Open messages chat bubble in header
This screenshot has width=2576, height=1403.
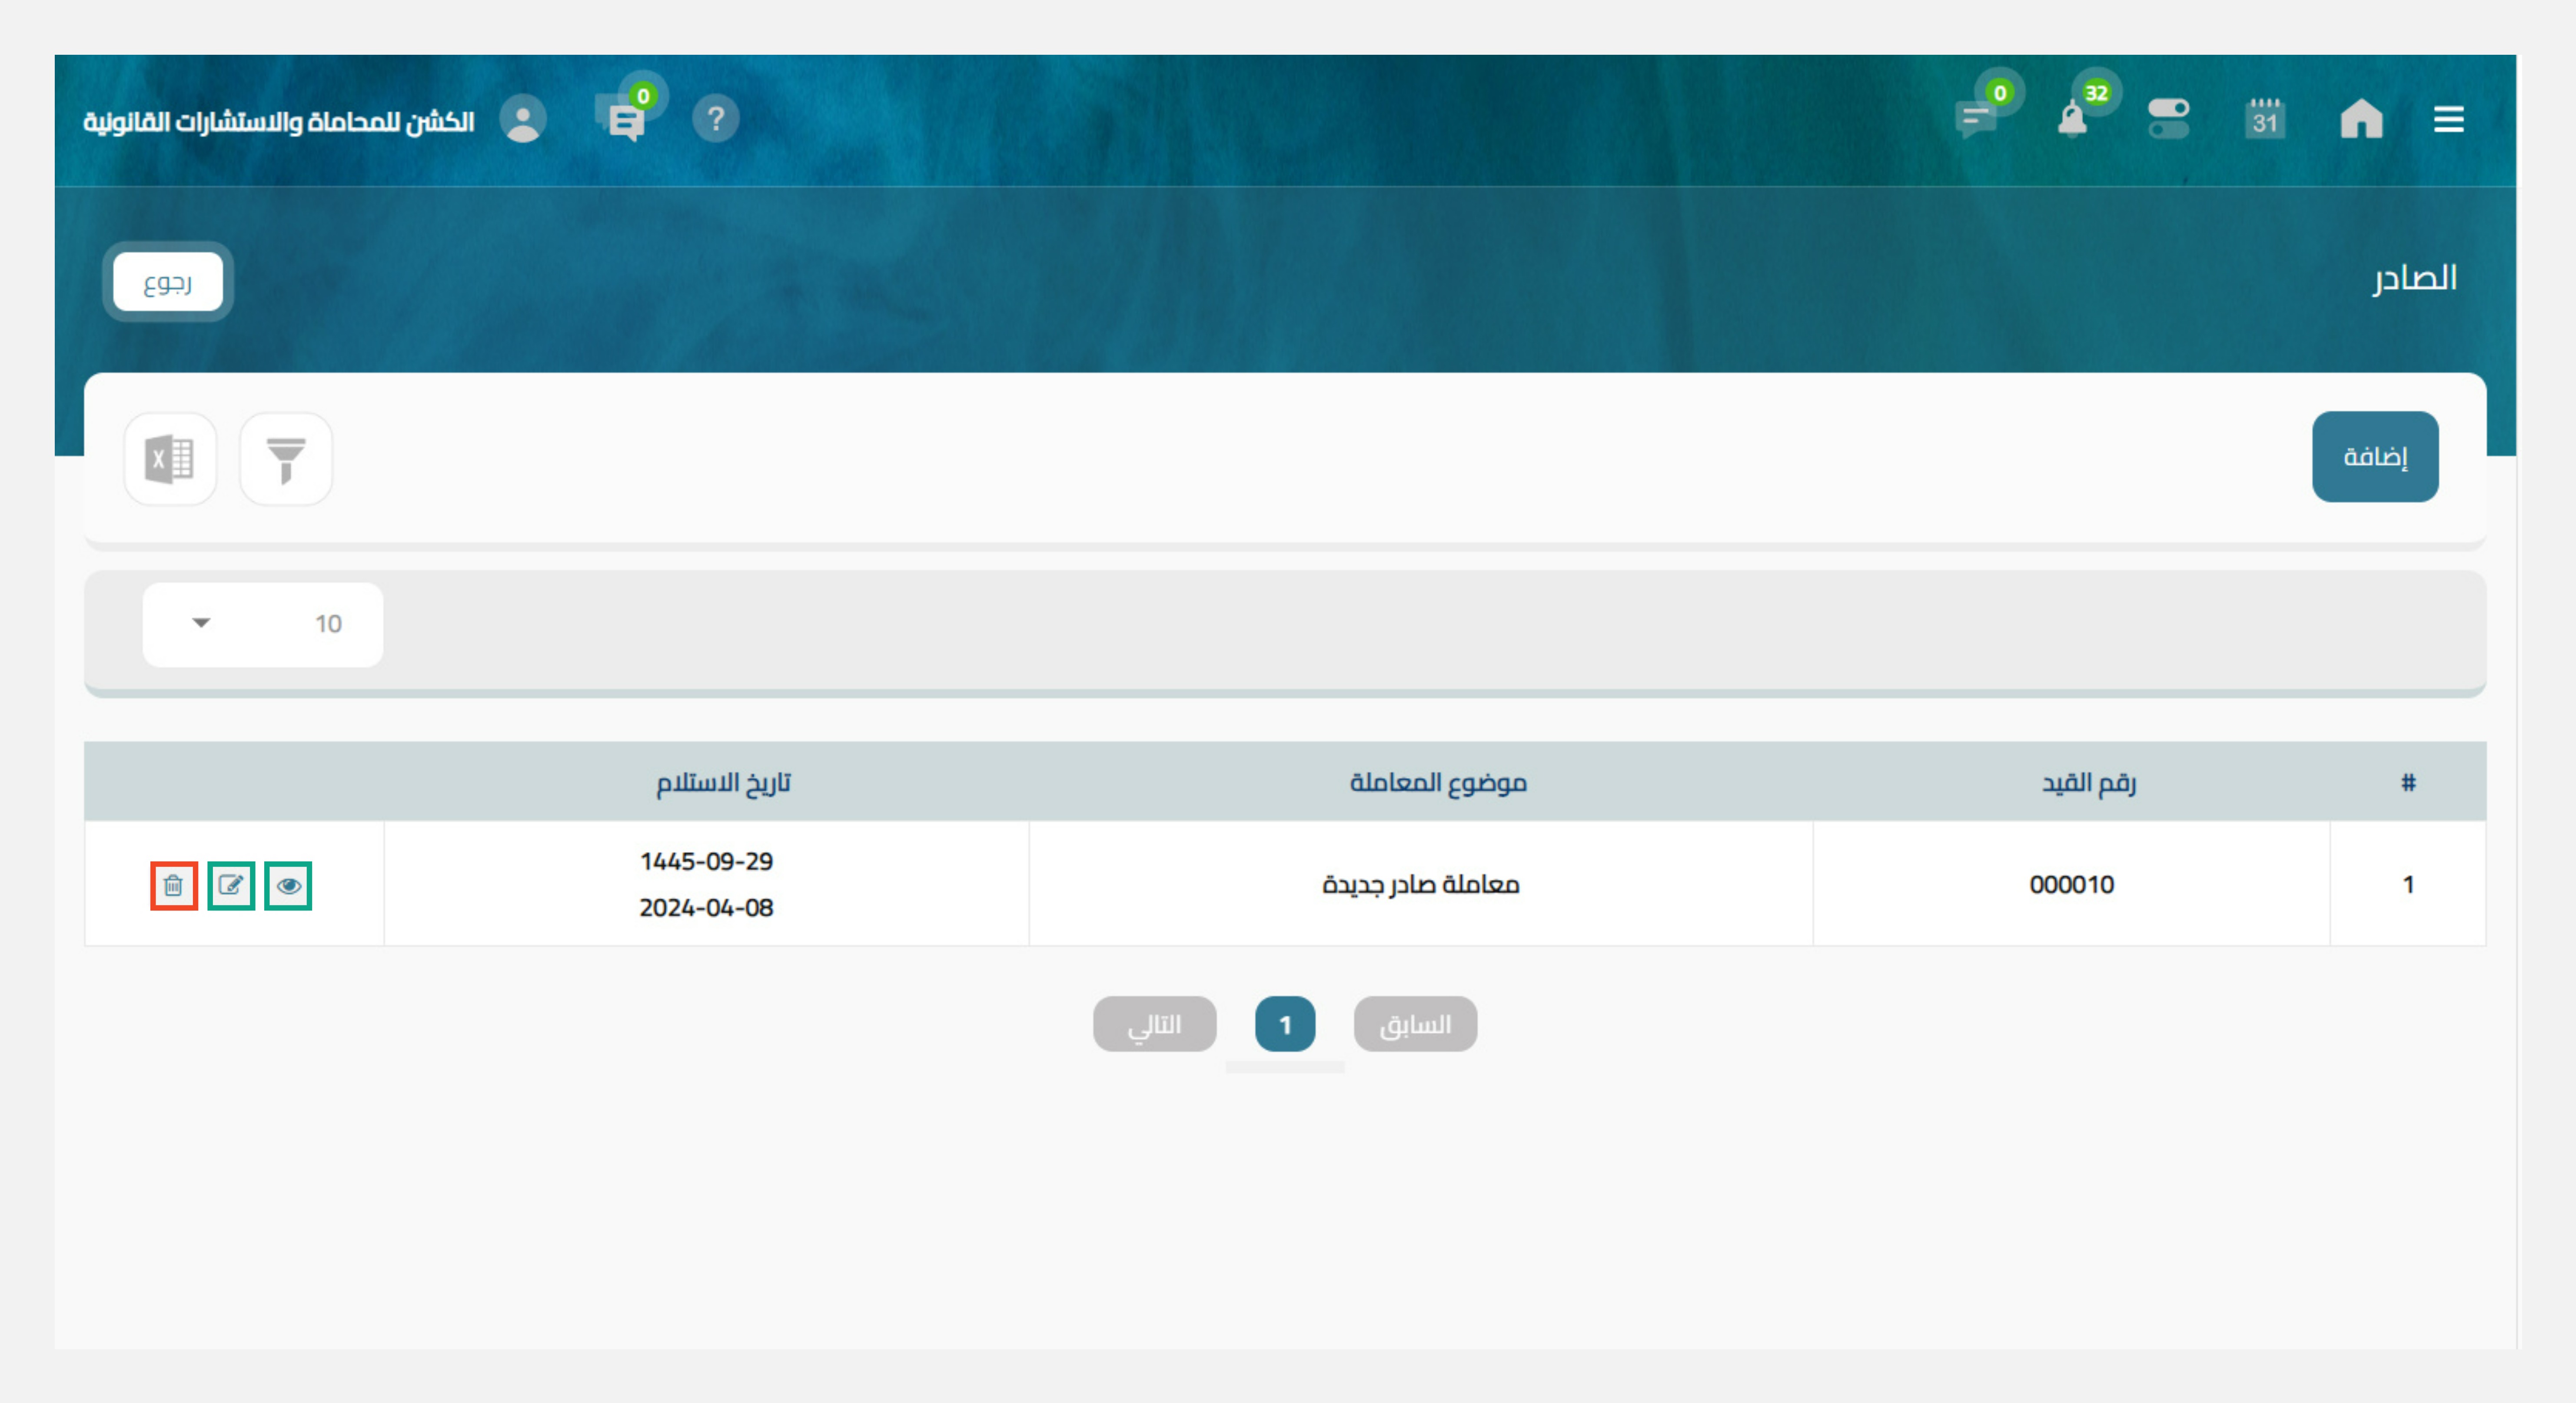1976,120
